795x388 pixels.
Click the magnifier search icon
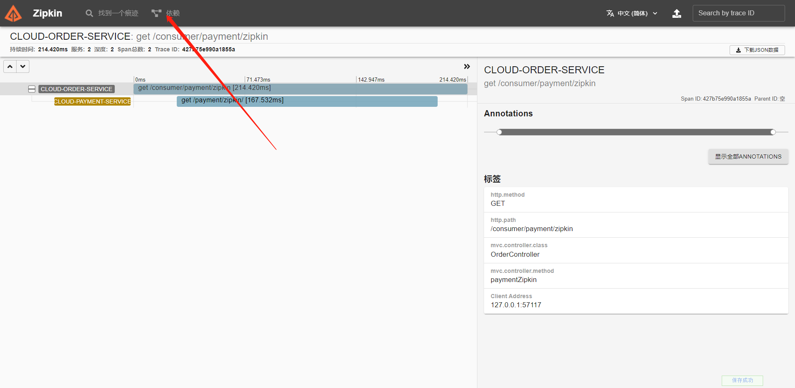tap(89, 13)
